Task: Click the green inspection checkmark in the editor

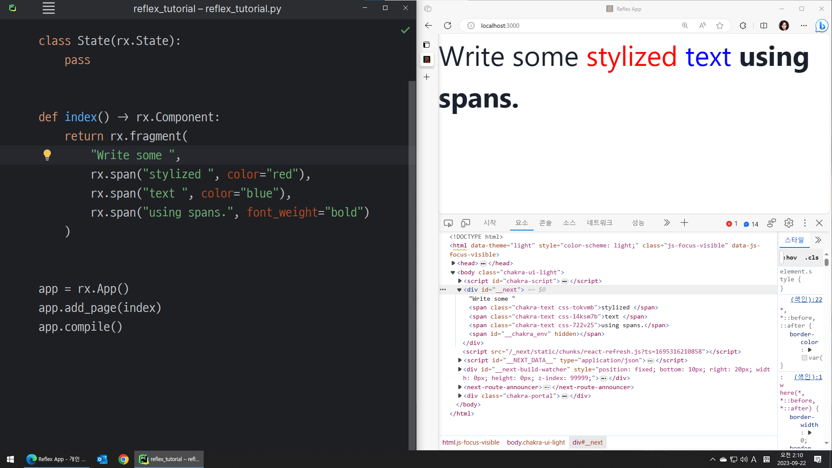Action: coord(405,30)
